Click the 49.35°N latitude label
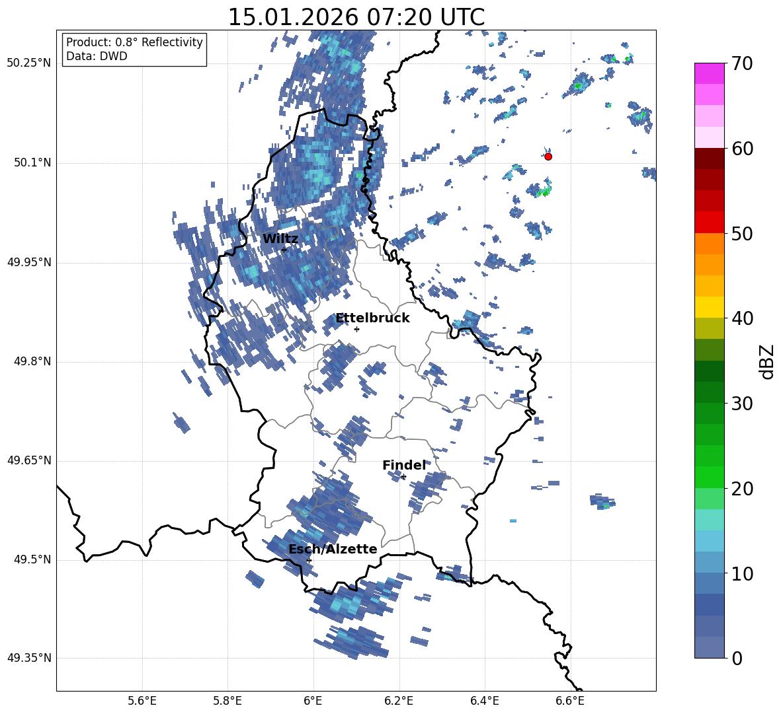This screenshot has height=714, width=783. point(29,658)
